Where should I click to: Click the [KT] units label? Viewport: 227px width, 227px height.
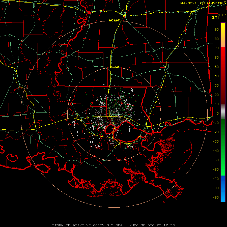coord(215,17)
